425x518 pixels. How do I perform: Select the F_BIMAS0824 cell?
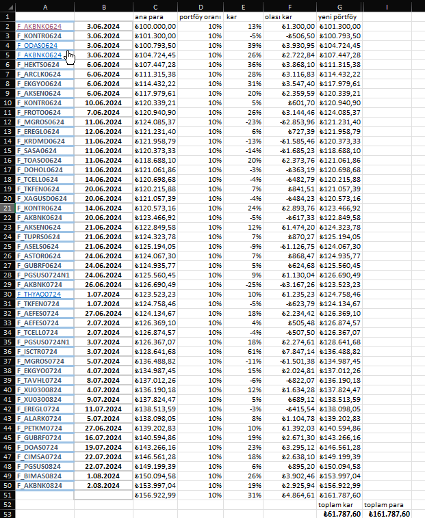(x=45, y=476)
